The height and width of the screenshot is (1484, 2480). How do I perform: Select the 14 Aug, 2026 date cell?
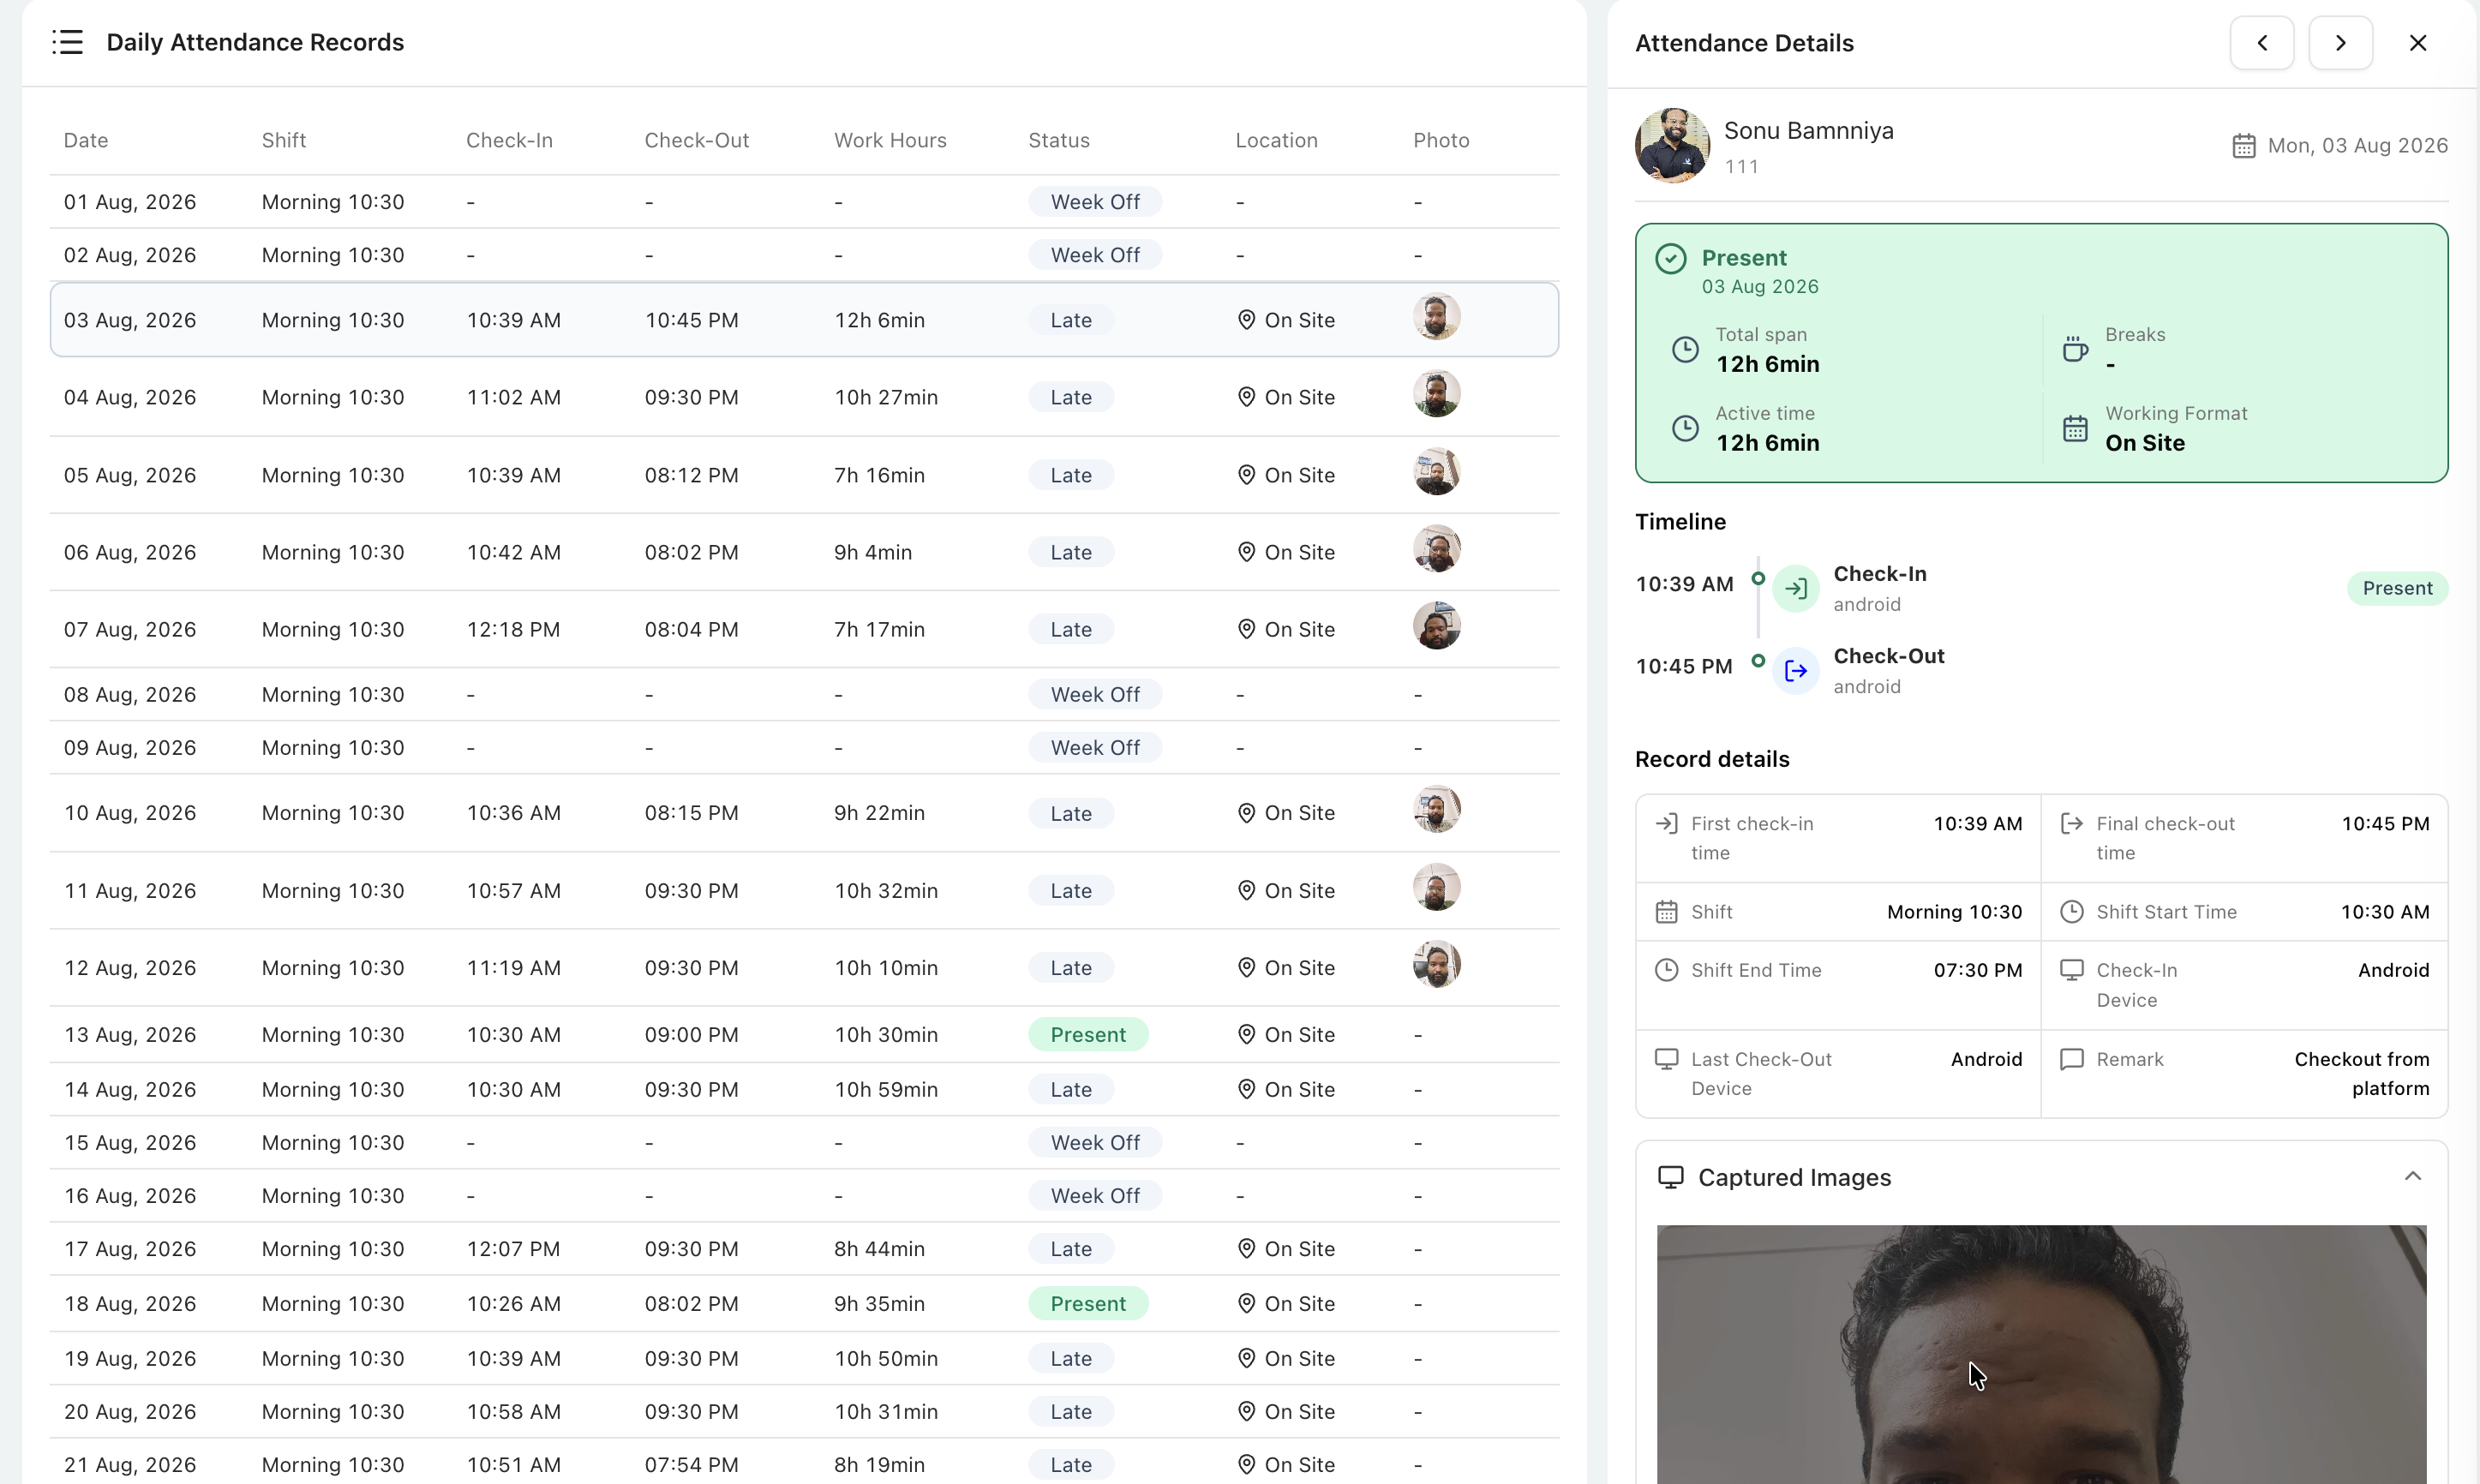130,1089
